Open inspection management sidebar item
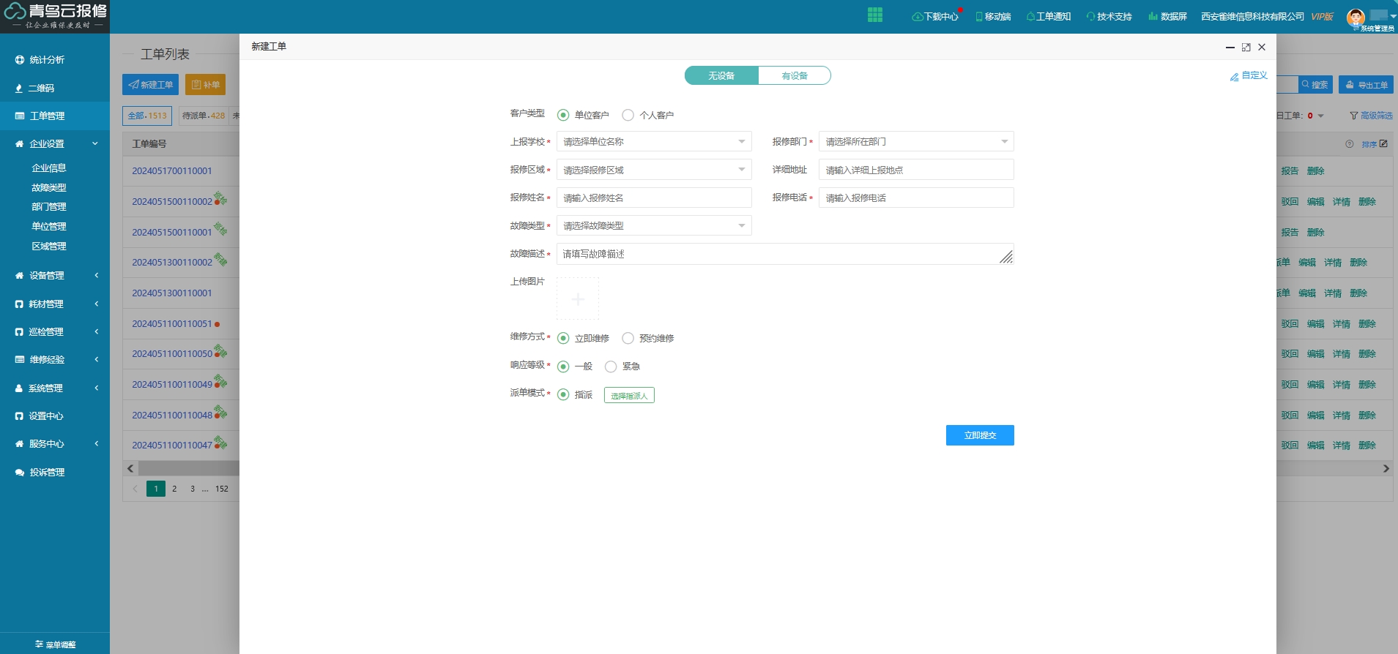 (45, 331)
